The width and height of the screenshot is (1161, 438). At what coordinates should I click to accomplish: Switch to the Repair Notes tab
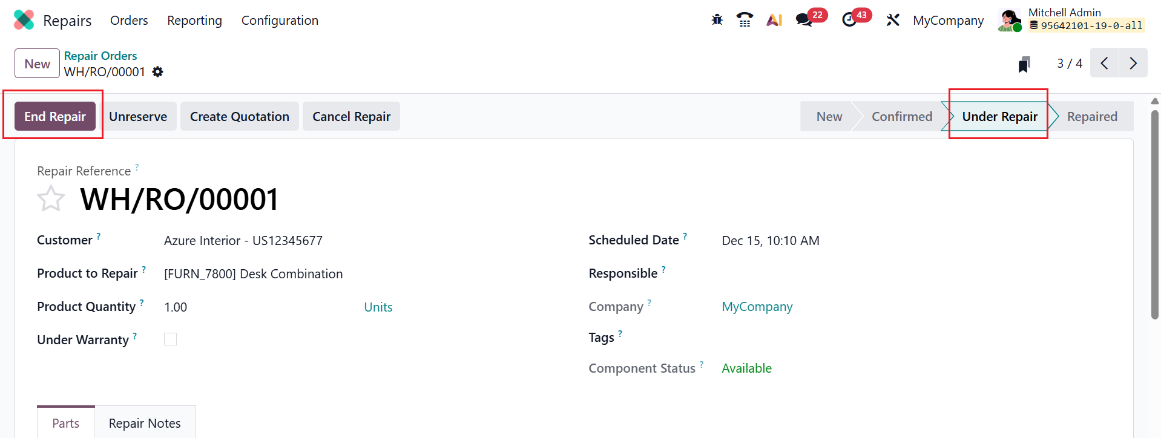coord(145,423)
